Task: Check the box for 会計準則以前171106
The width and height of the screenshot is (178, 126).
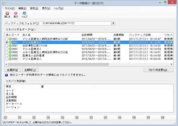Action: tap(7, 46)
